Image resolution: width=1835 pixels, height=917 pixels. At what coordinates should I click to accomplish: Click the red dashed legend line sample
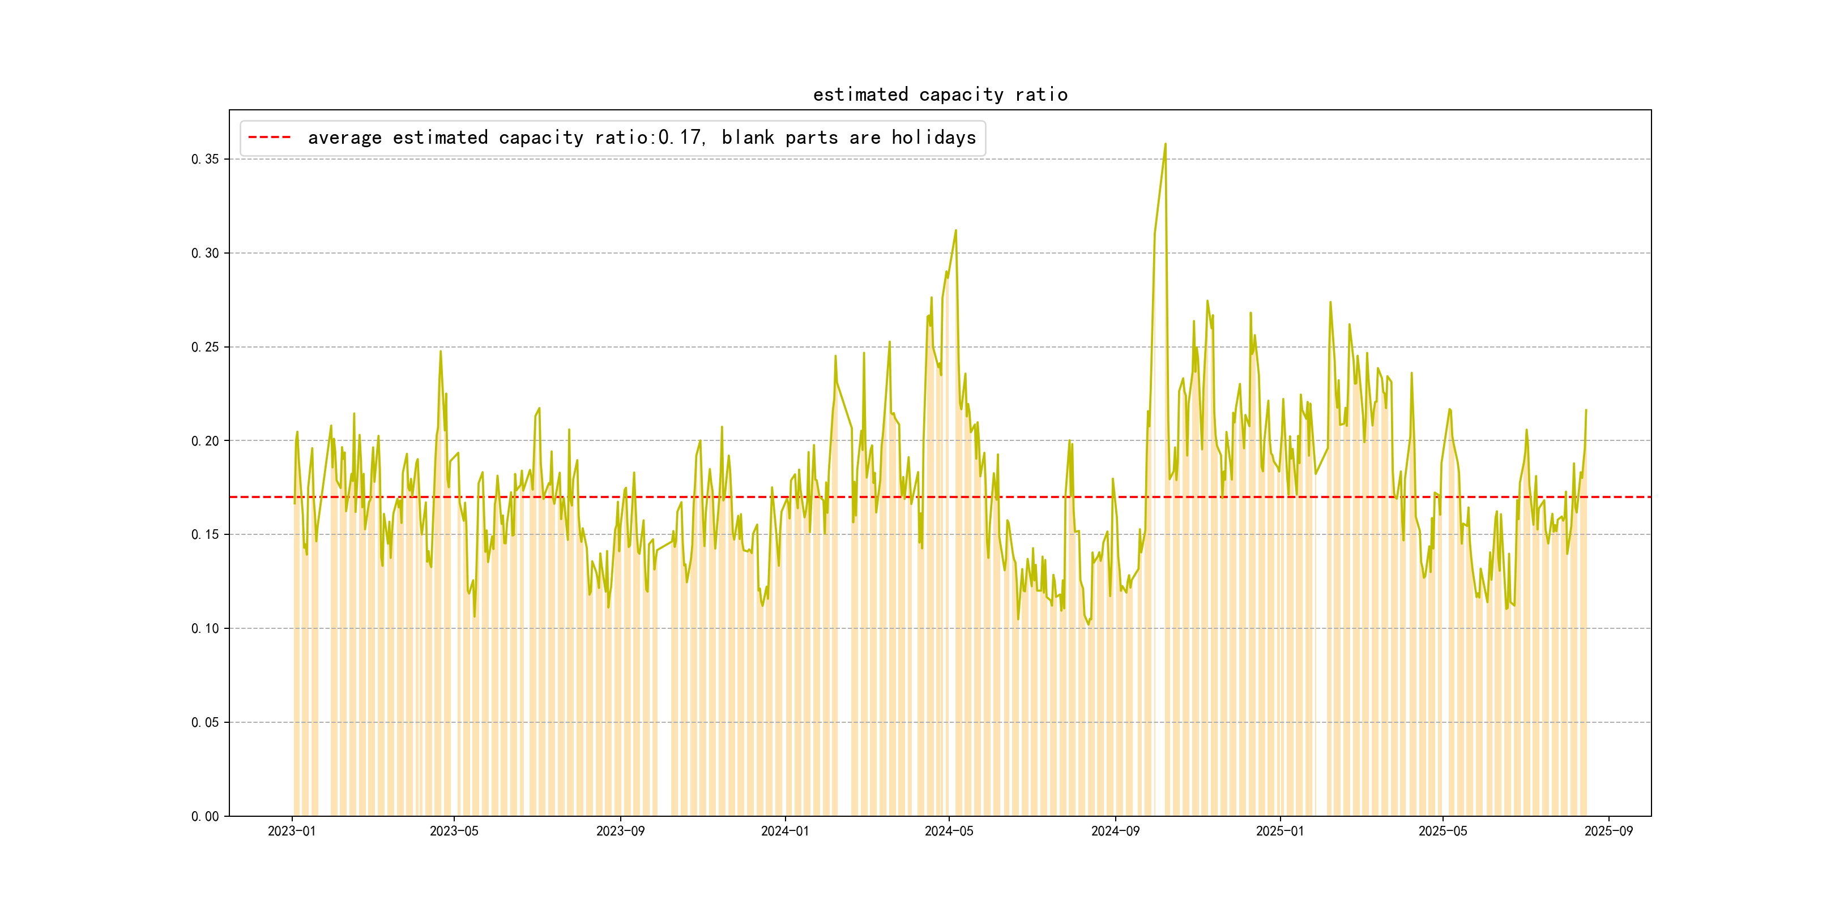pyautogui.click(x=269, y=138)
